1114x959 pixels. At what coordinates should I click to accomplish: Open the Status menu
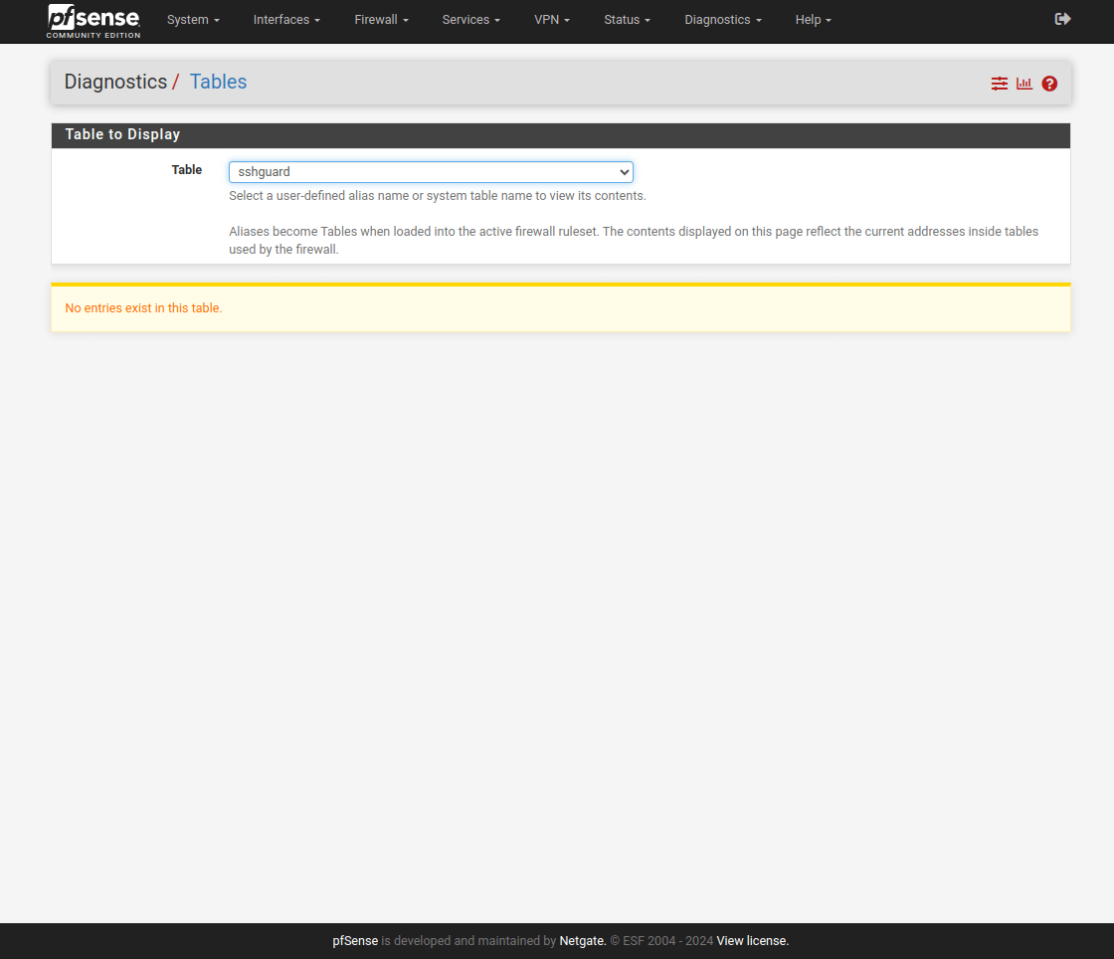coord(627,20)
